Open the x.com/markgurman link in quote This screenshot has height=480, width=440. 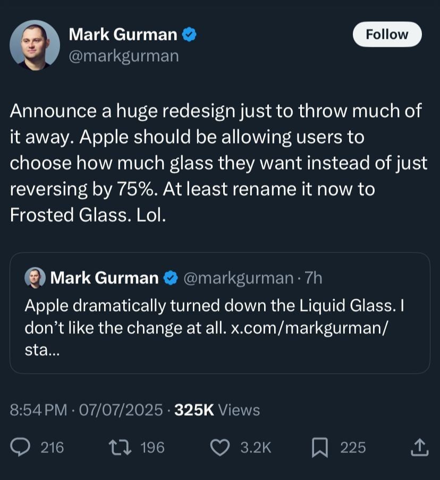tap(309, 328)
